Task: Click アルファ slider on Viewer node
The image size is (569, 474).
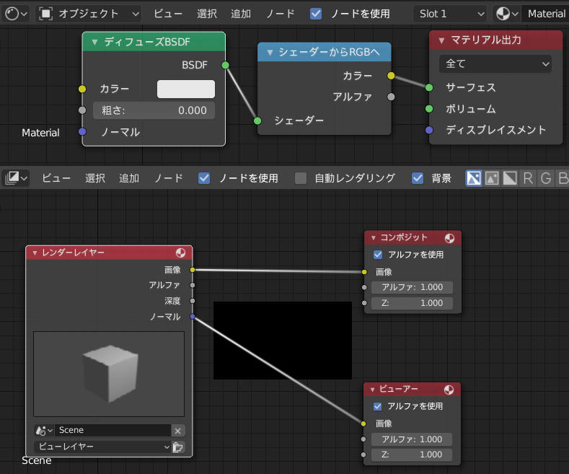Action: [411, 439]
